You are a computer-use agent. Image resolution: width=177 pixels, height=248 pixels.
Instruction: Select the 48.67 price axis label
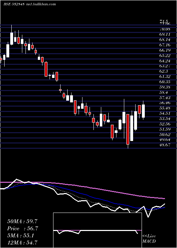165,145
